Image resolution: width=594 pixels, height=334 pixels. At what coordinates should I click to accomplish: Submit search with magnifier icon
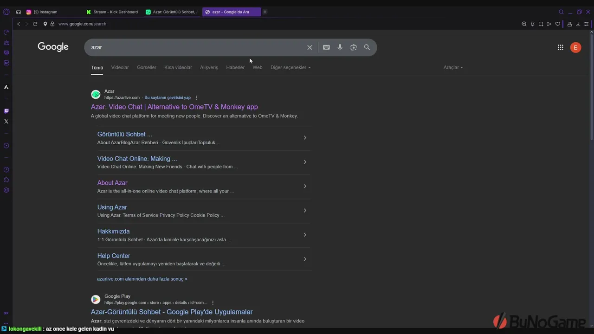coord(367,47)
